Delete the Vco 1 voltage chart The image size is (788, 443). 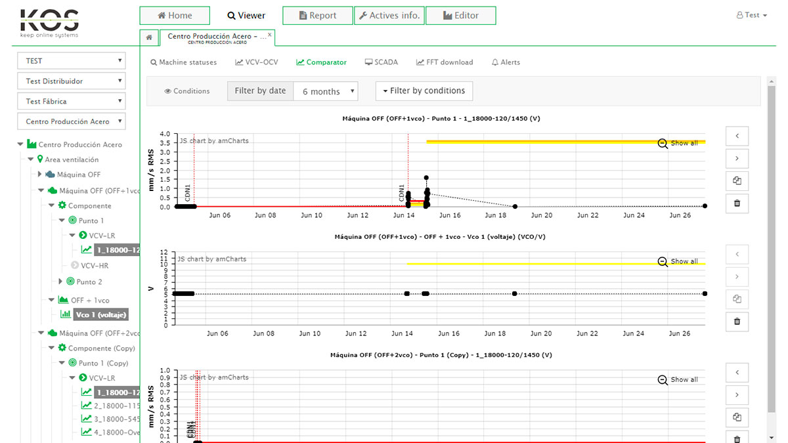tap(737, 322)
